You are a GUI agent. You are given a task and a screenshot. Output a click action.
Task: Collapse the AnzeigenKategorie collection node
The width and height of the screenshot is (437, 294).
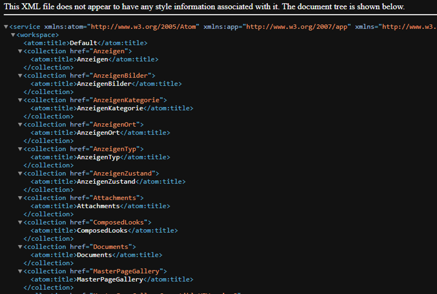tap(20, 100)
